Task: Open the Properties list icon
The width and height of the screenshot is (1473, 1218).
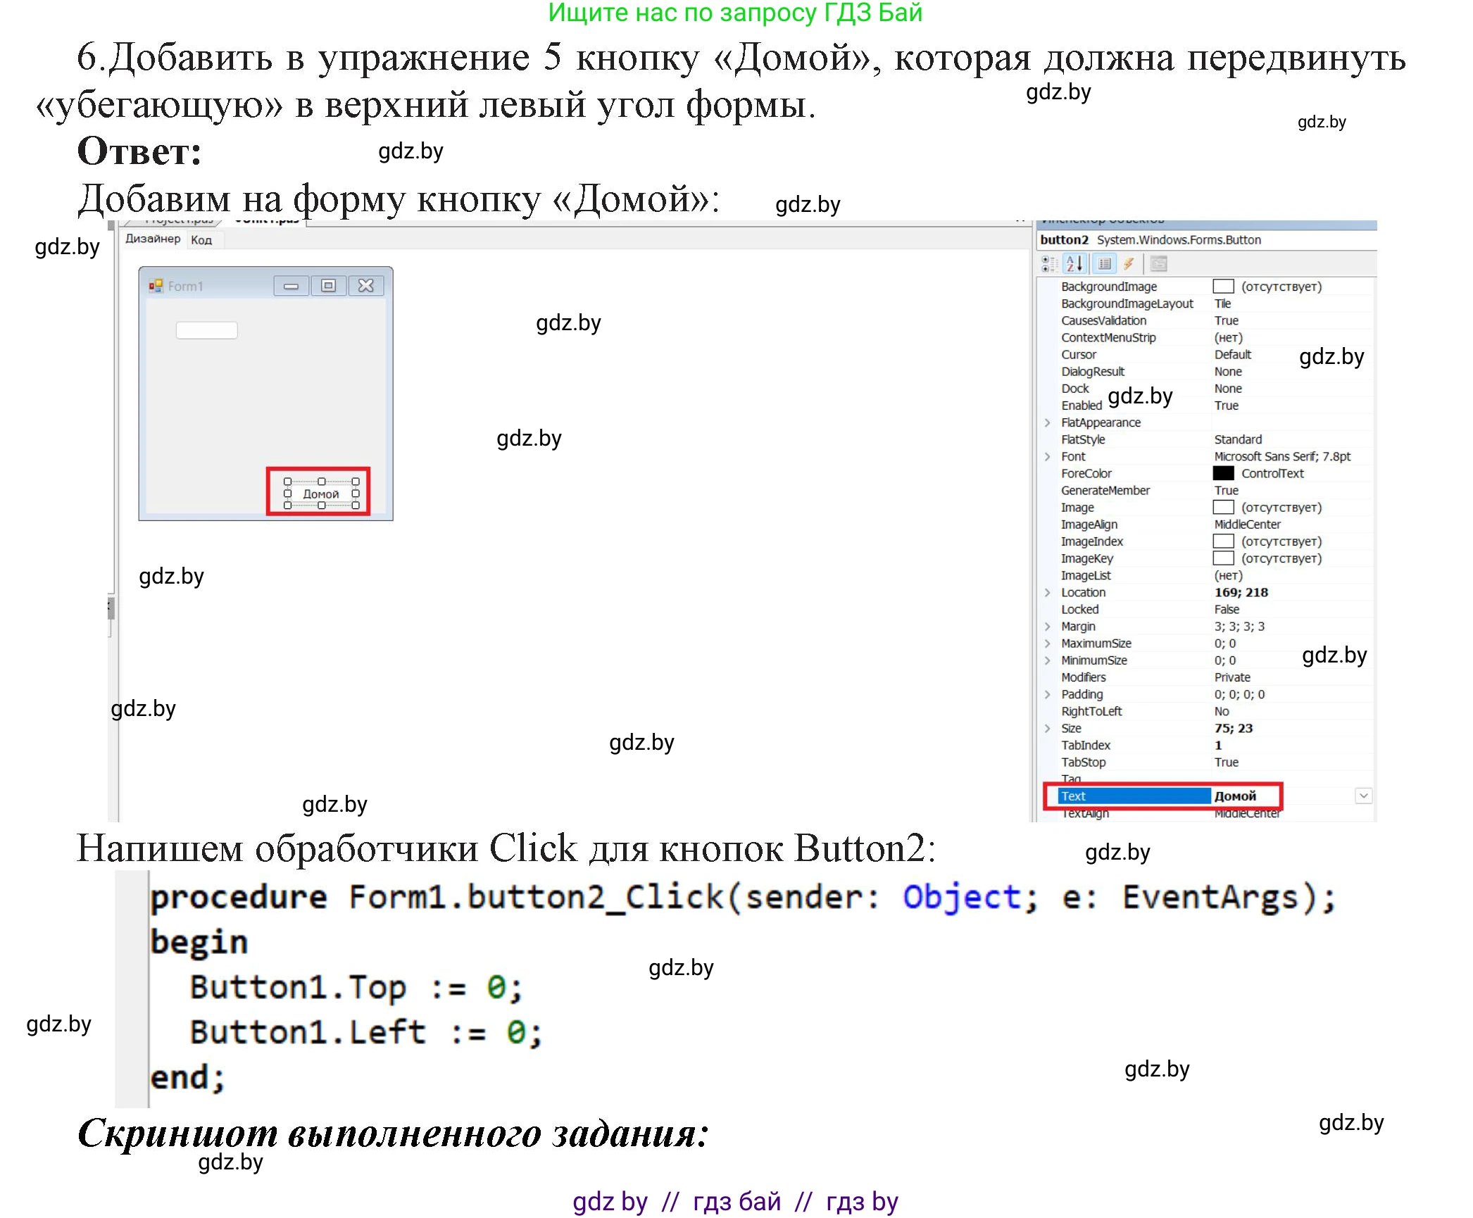Action: [x=1106, y=265]
